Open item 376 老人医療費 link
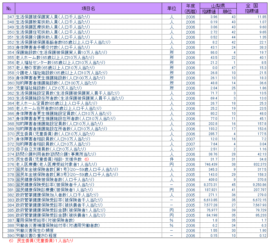Screen dimensions: 270x243 (56, 164)
